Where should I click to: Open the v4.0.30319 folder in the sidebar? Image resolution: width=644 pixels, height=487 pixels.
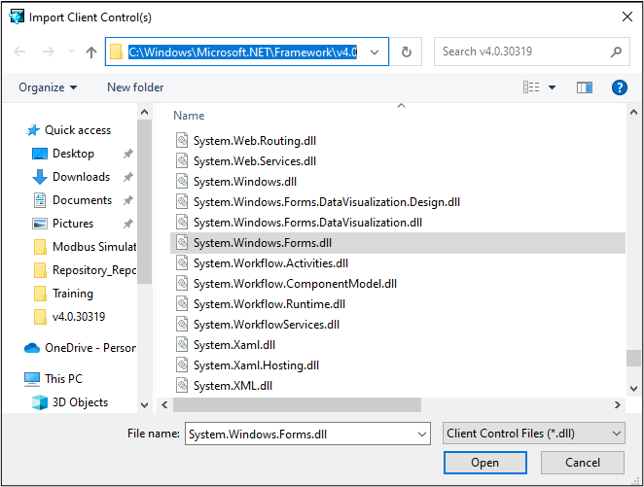coord(69,317)
